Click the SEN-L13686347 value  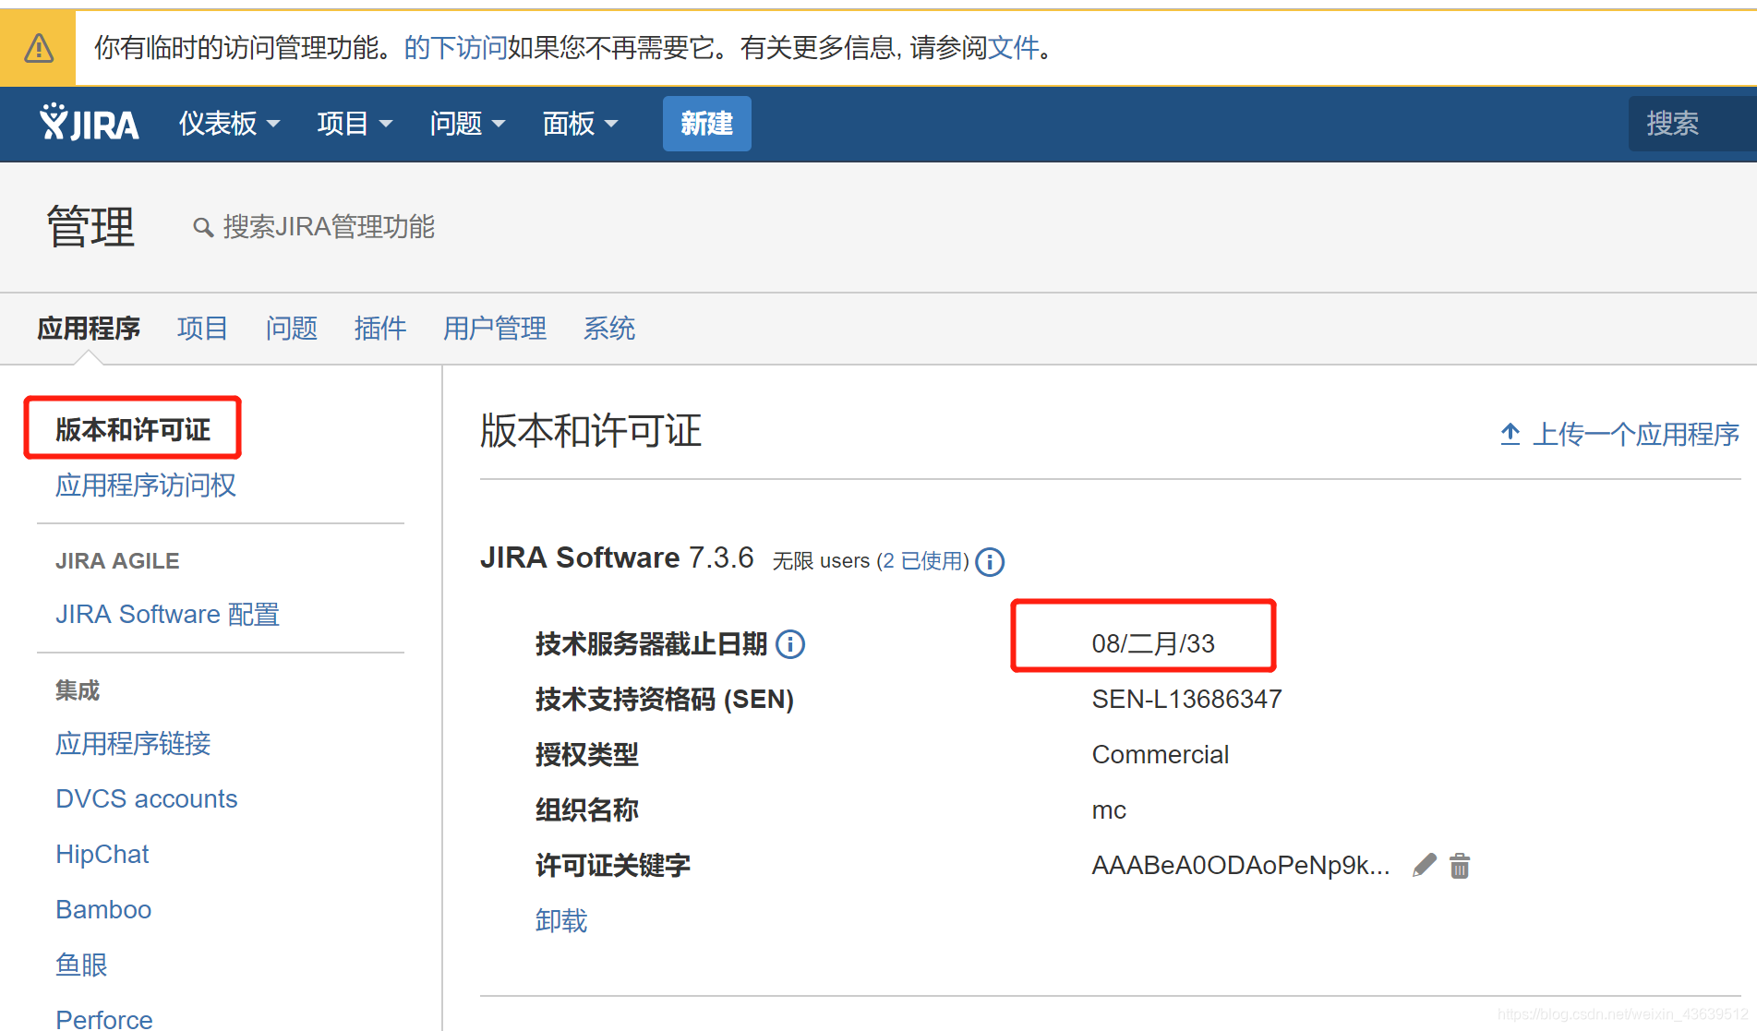coord(1186,700)
